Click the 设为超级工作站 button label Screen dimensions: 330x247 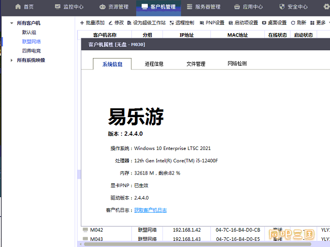[149, 23]
